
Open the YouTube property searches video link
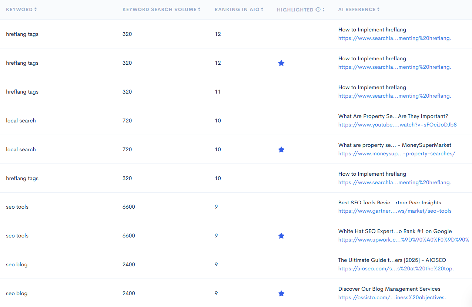[397, 125]
